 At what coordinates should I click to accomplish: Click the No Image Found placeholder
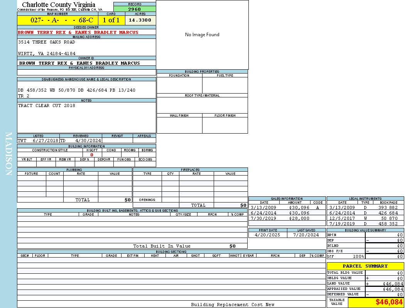202,35
